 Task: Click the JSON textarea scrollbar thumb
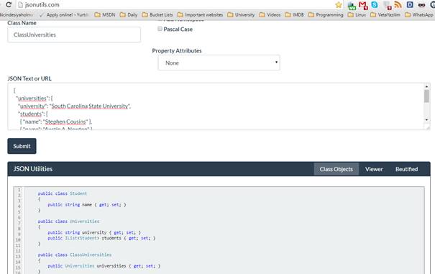point(426,96)
